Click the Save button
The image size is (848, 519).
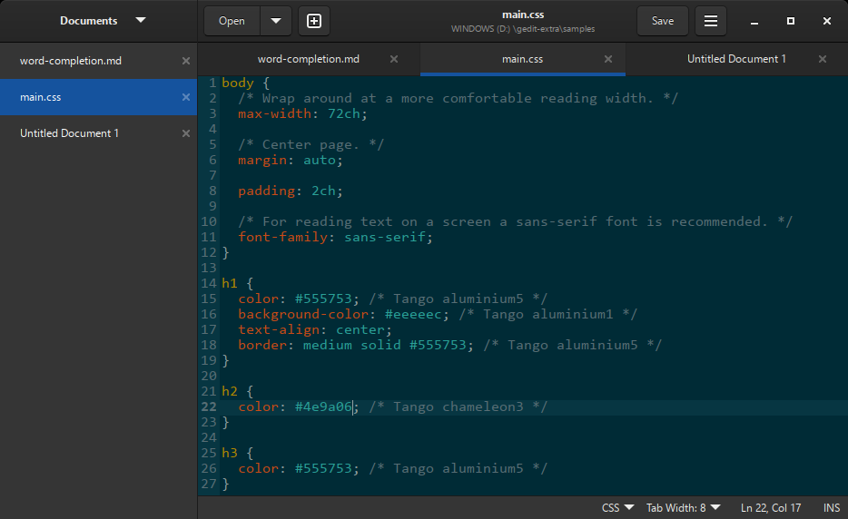pyautogui.click(x=663, y=21)
